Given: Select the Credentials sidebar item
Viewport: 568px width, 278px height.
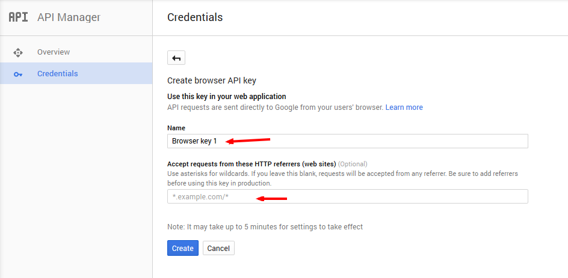Looking at the screenshot, I should (x=57, y=74).
